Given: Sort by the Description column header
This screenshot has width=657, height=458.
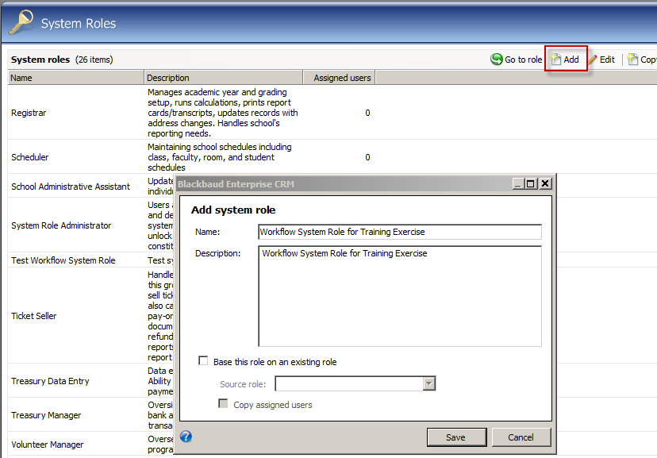Looking at the screenshot, I should (x=223, y=78).
